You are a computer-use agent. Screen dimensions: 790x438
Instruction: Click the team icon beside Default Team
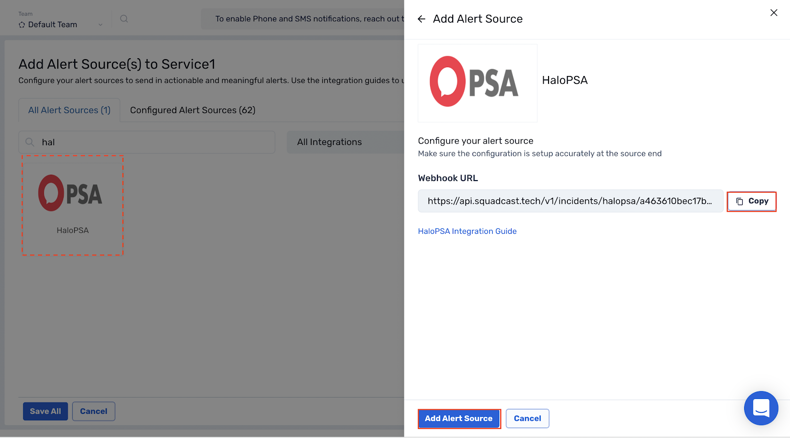coord(21,24)
